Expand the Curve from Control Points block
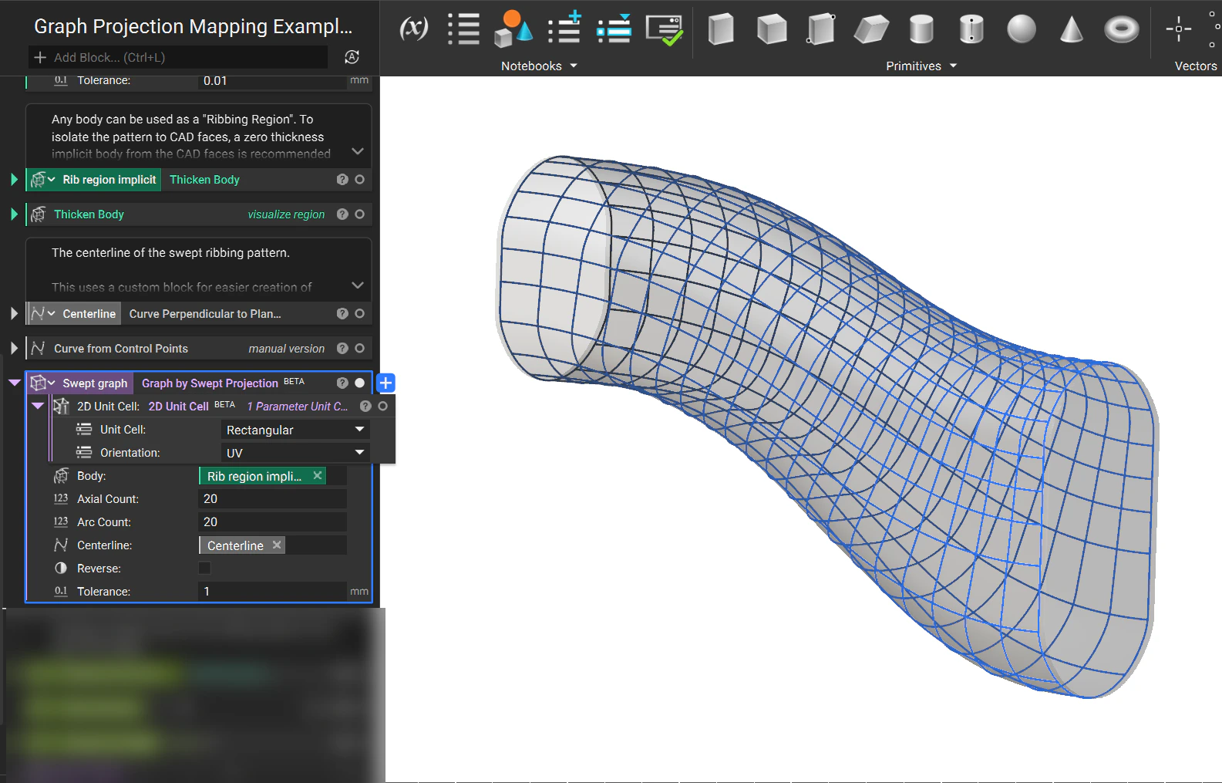Viewport: 1222px width, 783px height. 14,349
